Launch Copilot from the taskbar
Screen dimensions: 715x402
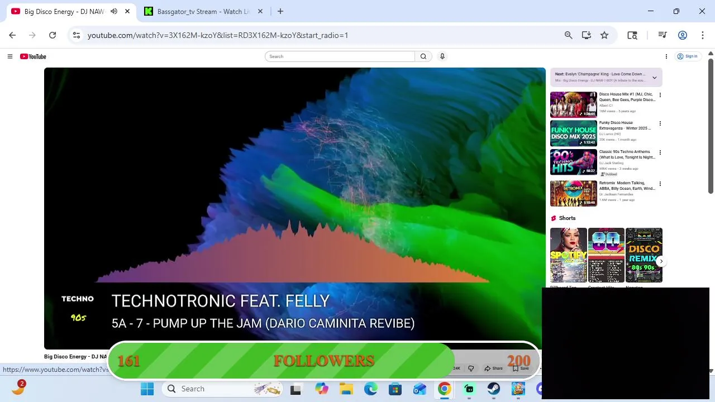[321, 389]
